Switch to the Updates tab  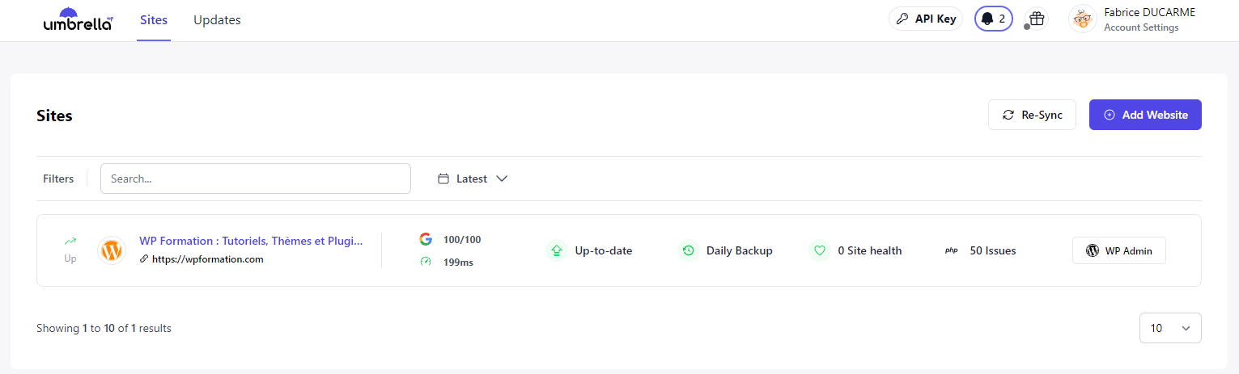[217, 19]
